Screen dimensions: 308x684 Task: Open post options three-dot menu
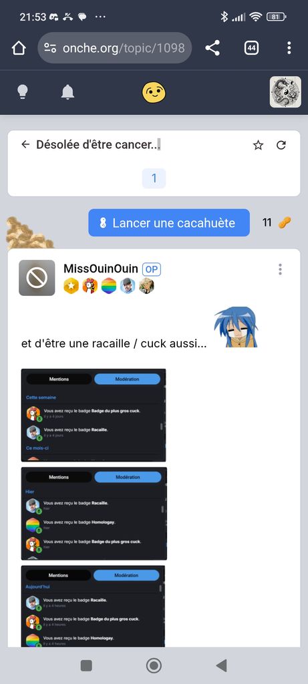pos(280,270)
